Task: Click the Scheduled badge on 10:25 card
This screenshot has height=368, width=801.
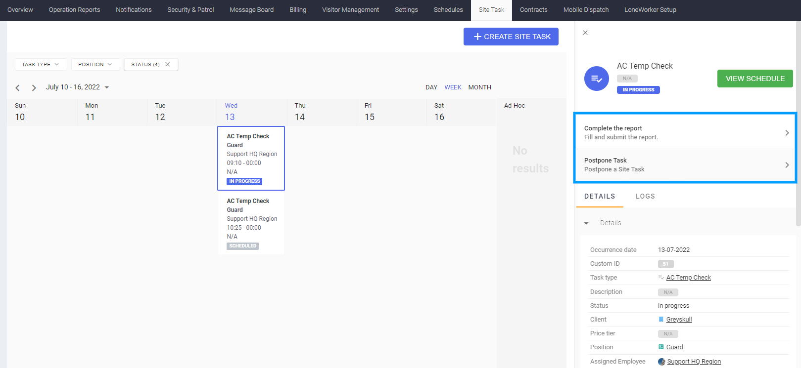Action: 242,246
